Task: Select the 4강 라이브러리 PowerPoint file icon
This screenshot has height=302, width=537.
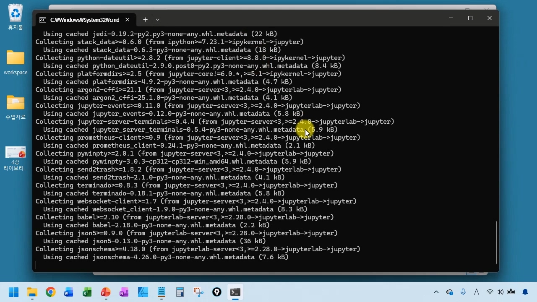Action: [16, 158]
